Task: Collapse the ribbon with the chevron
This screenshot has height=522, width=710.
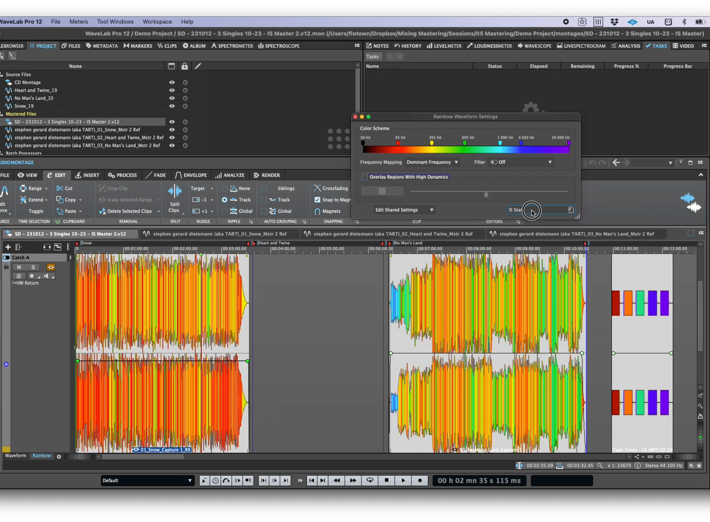Action: coord(700,175)
